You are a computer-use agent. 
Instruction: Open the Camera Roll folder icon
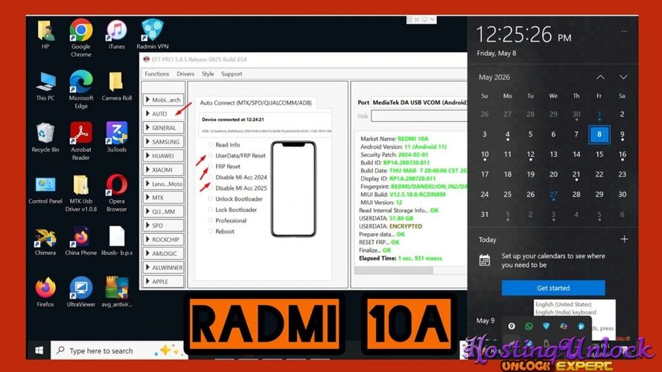point(116,86)
